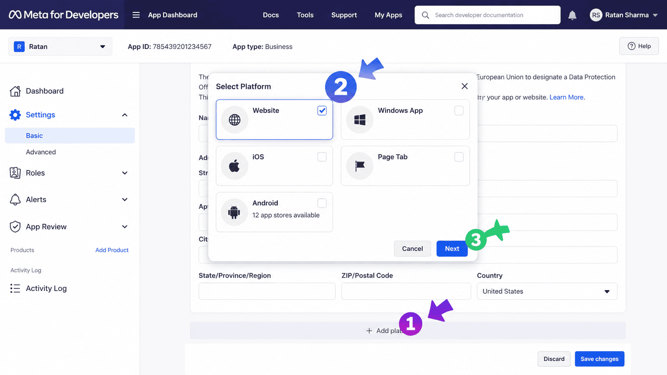Open notifications bell icon

(572, 15)
